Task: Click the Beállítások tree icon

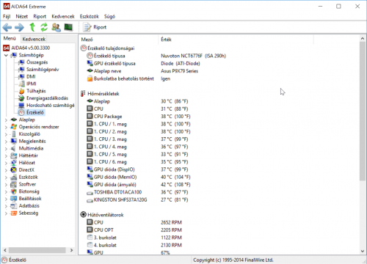Action: [14, 199]
